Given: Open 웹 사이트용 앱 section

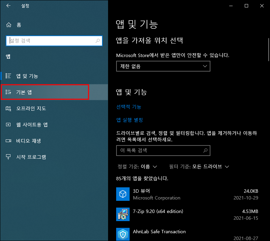Looking at the screenshot, I should pos(8,125).
